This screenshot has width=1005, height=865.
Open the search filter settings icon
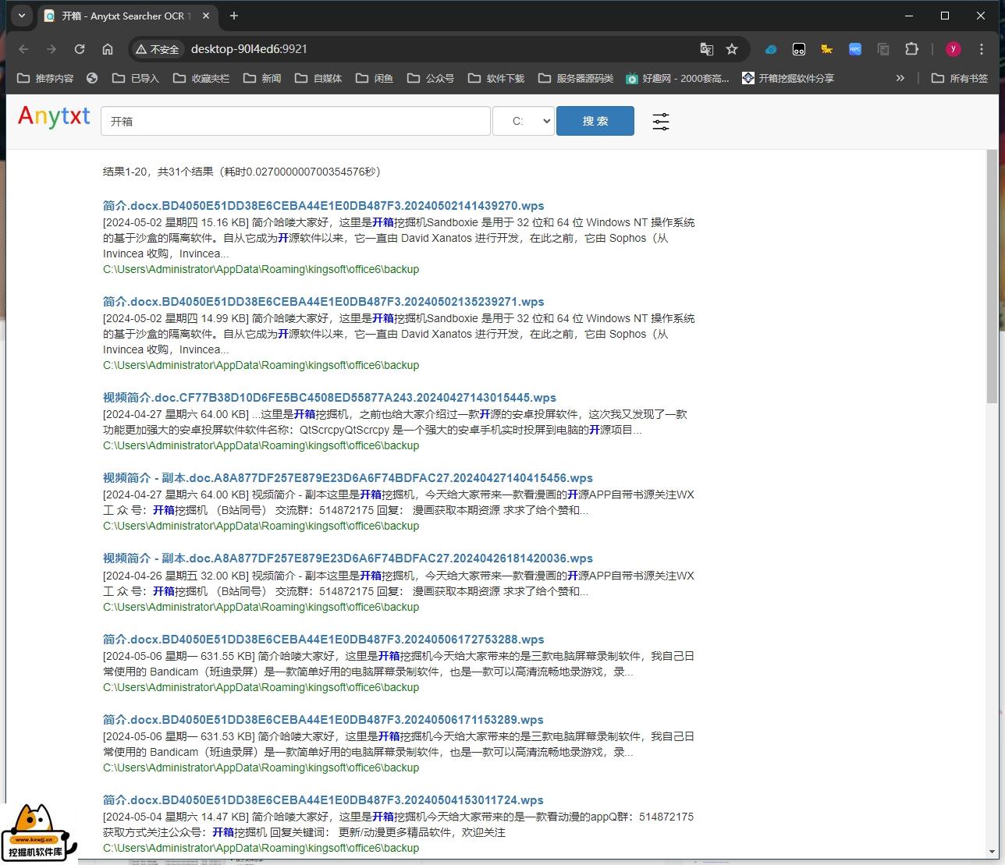[x=660, y=122]
